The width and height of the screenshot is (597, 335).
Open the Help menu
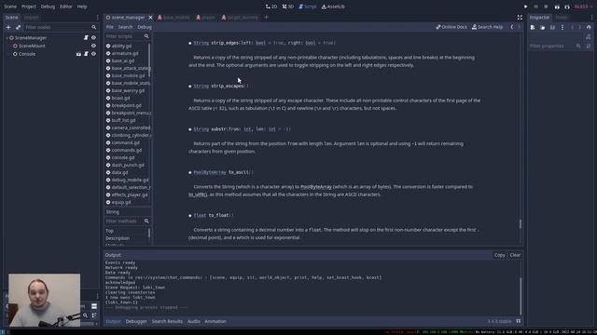82,7
